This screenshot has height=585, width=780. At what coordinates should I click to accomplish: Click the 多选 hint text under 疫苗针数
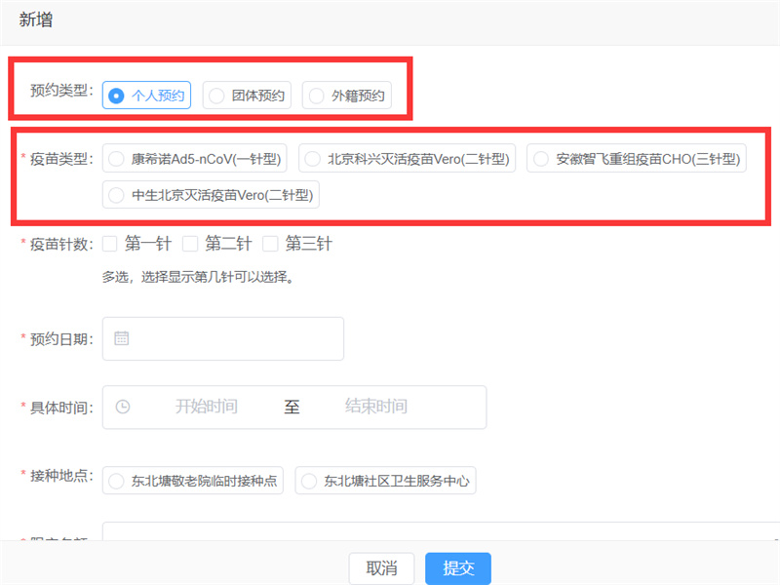click(x=198, y=277)
